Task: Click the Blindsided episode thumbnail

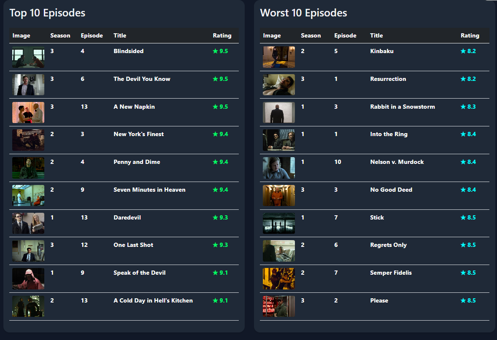Action: [28, 57]
